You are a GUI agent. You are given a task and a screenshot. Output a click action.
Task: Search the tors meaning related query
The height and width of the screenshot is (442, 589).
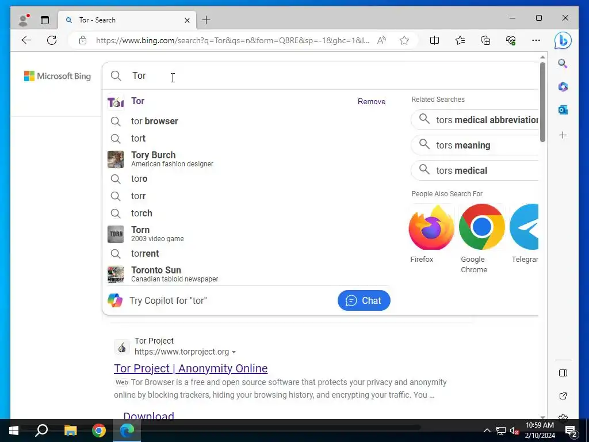pos(475,145)
